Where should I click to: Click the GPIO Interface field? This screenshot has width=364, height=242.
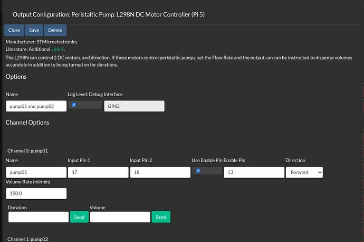pos(134,106)
